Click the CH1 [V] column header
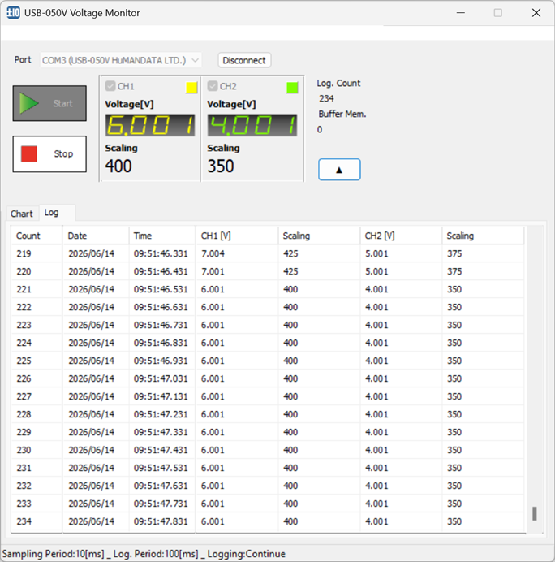The image size is (555, 562). [x=237, y=236]
